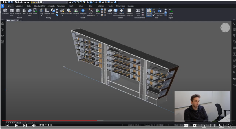This screenshot has height=129, width=236.
Task: Open the Database tool
Action: (x=76, y=12)
